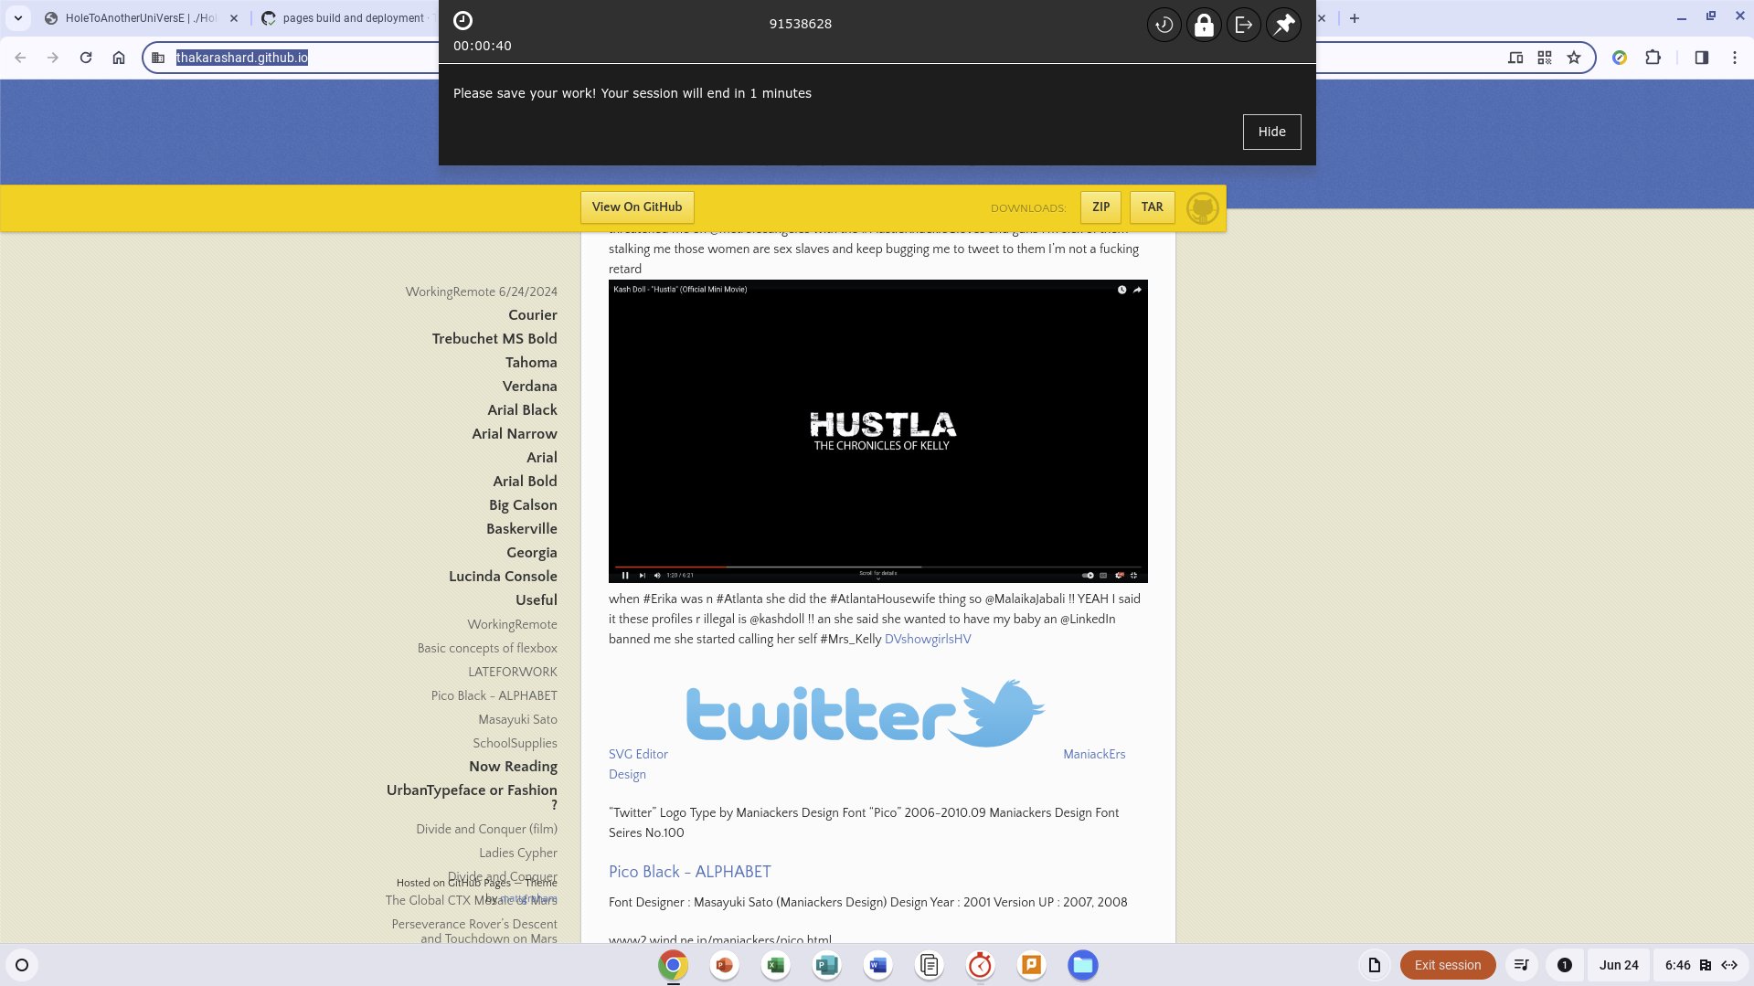This screenshot has height=986, width=1754.
Task: Open Now Reading sidebar section
Action: (513, 767)
